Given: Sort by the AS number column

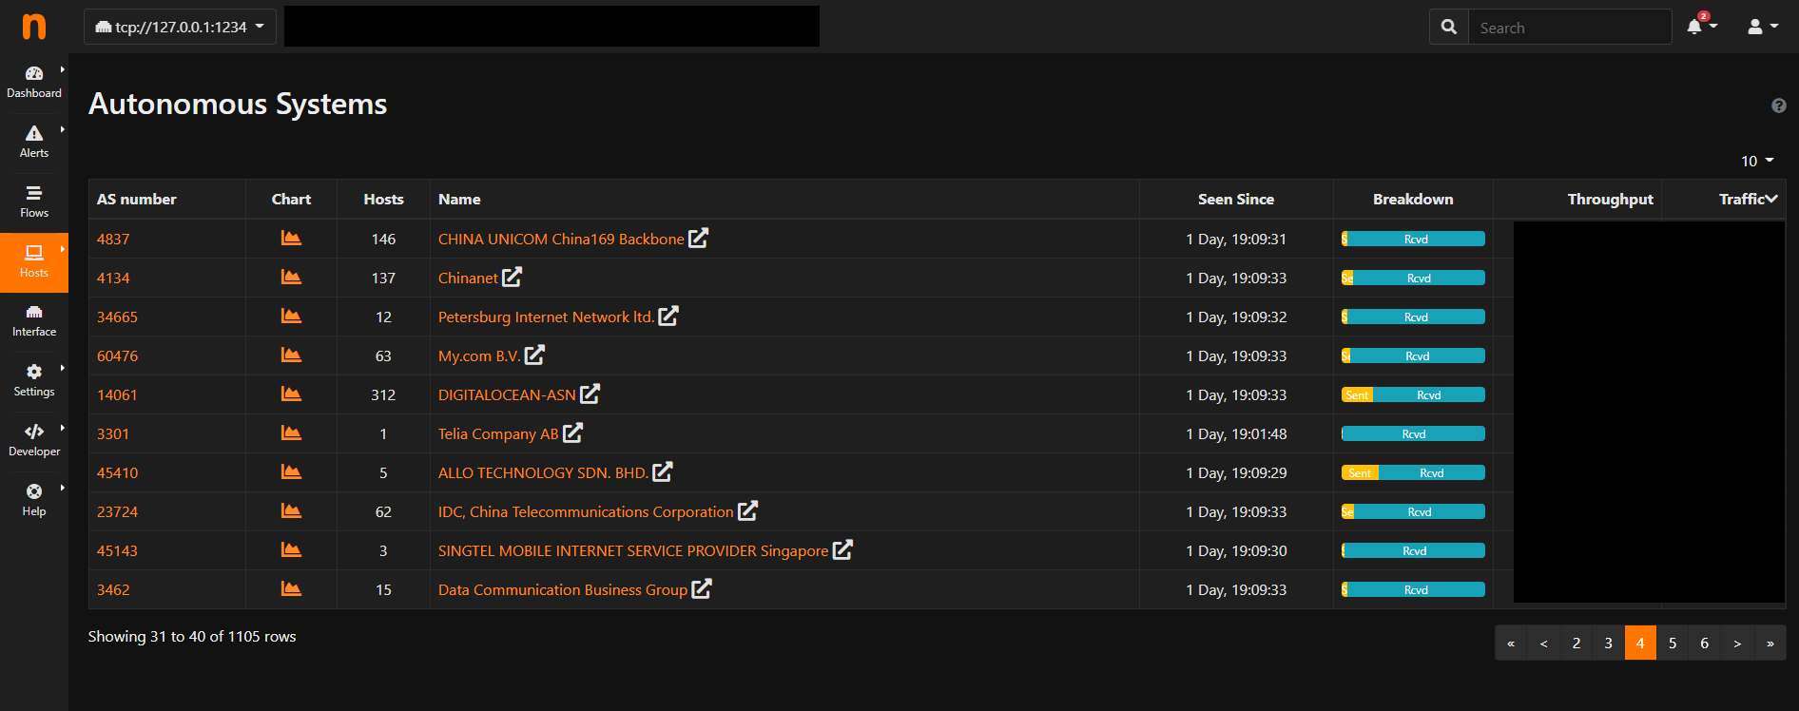Looking at the screenshot, I should click(136, 199).
